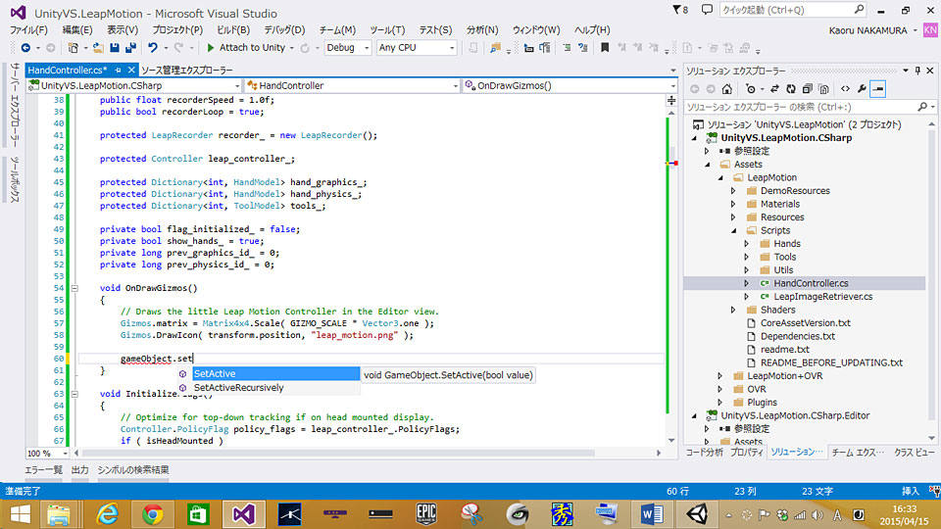Viewport: 941px width, 529px height.
Task: Open Google Chrome from the taskbar
Action: click(153, 514)
